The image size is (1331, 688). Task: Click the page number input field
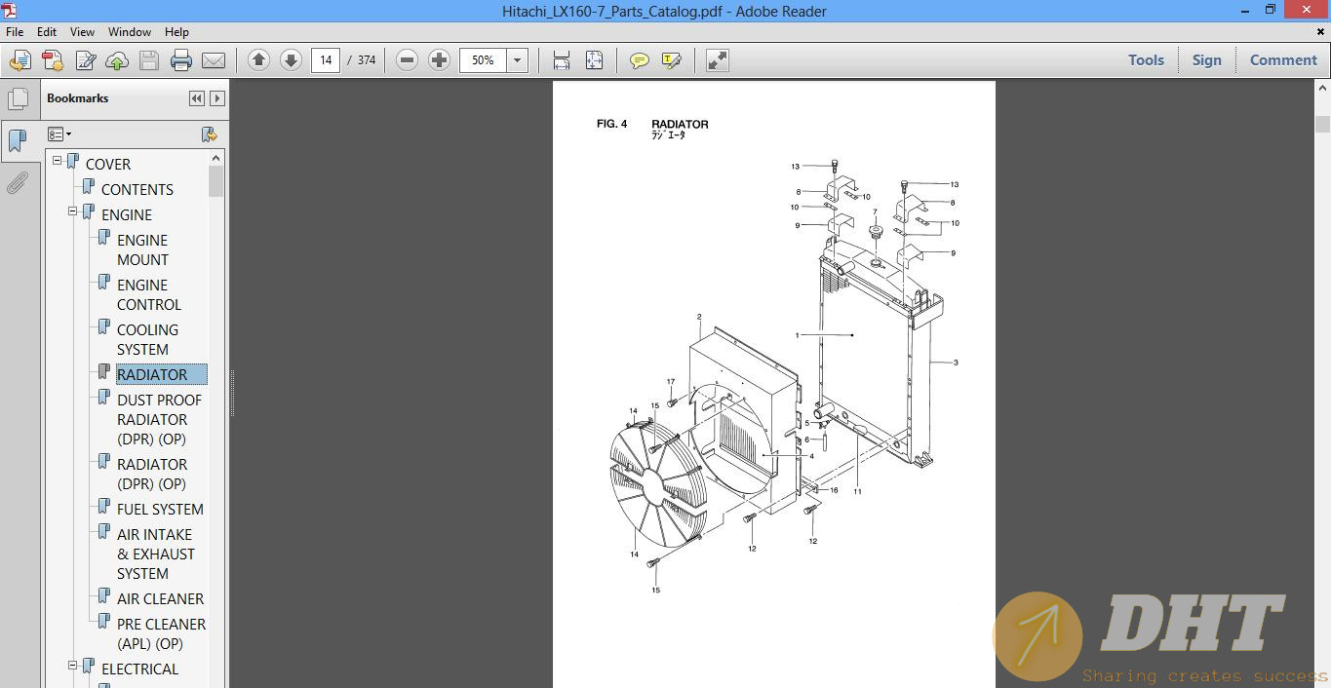(326, 60)
